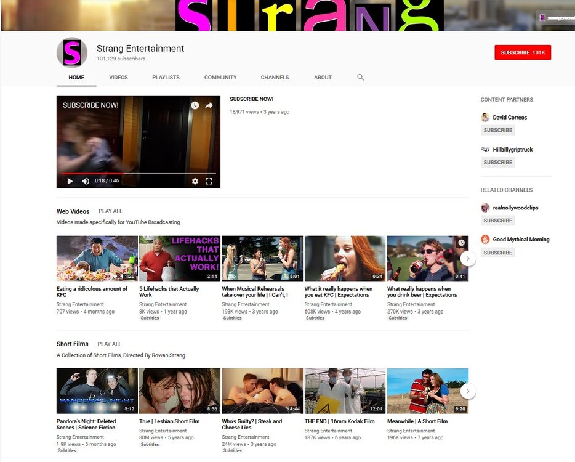Subscribe to Good Mythical Morning
The image size is (575, 462).
pos(497,253)
